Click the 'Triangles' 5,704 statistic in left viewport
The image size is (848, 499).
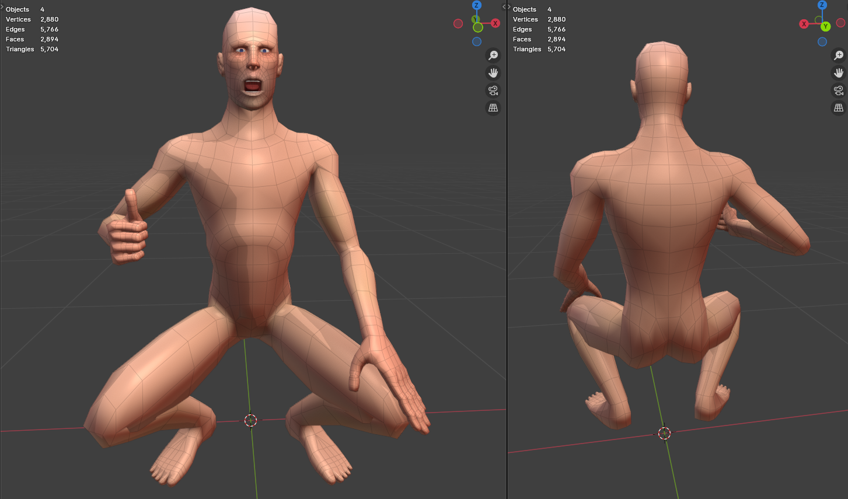point(32,49)
